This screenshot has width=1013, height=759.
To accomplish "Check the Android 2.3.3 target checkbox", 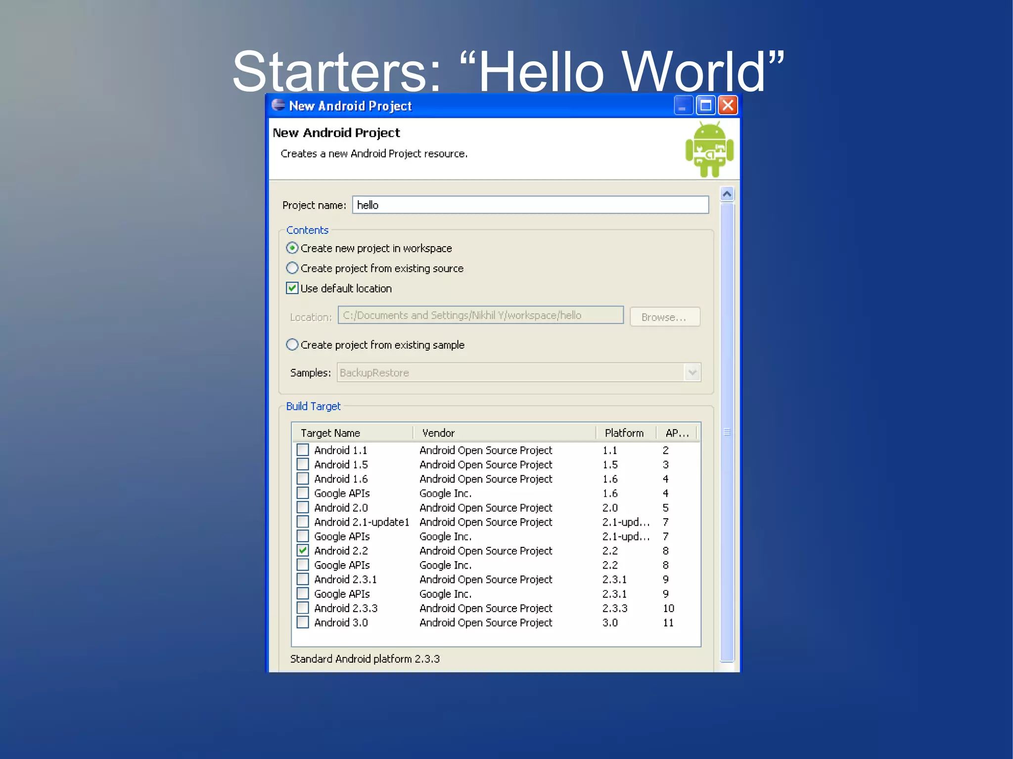I will (303, 608).
